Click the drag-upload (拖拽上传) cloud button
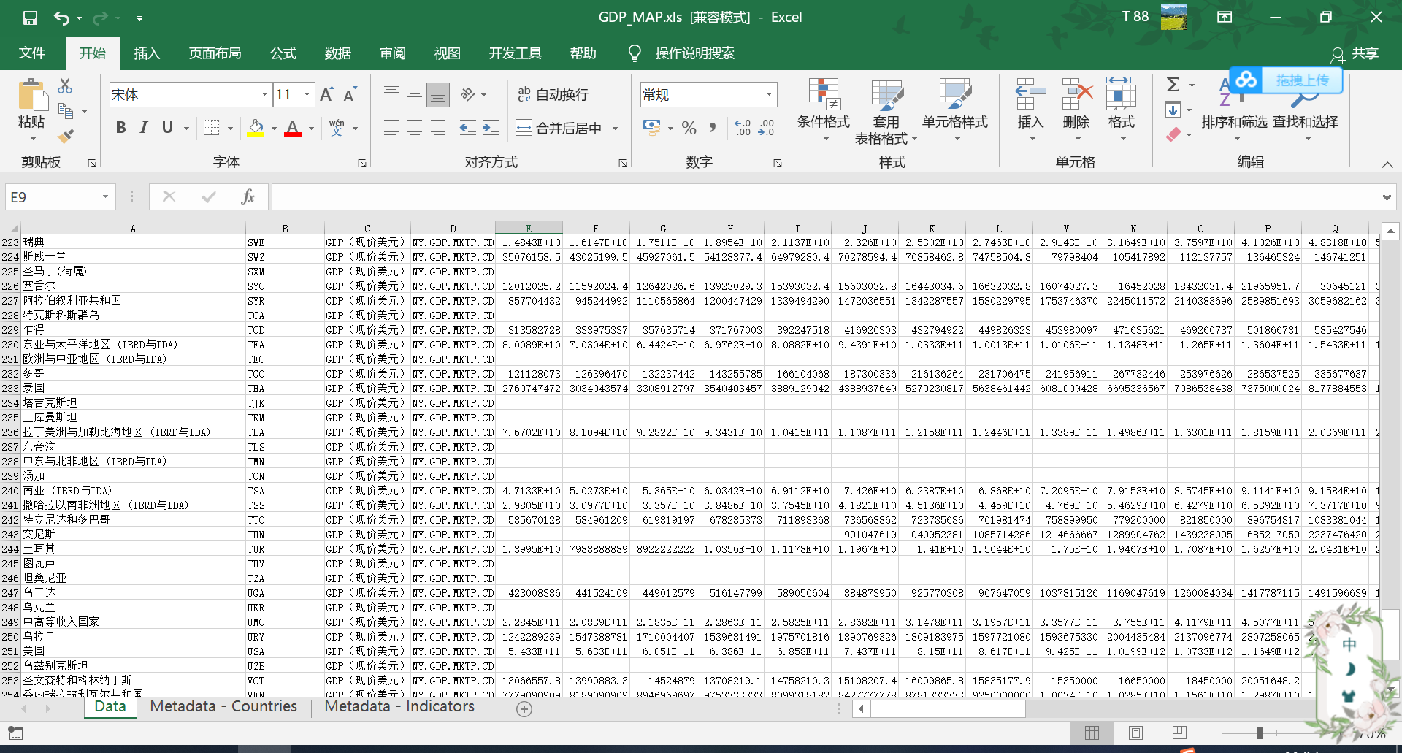 pos(1287,80)
